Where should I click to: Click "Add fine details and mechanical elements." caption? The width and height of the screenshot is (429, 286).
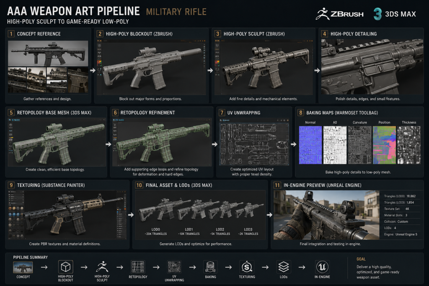[x=263, y=99]
